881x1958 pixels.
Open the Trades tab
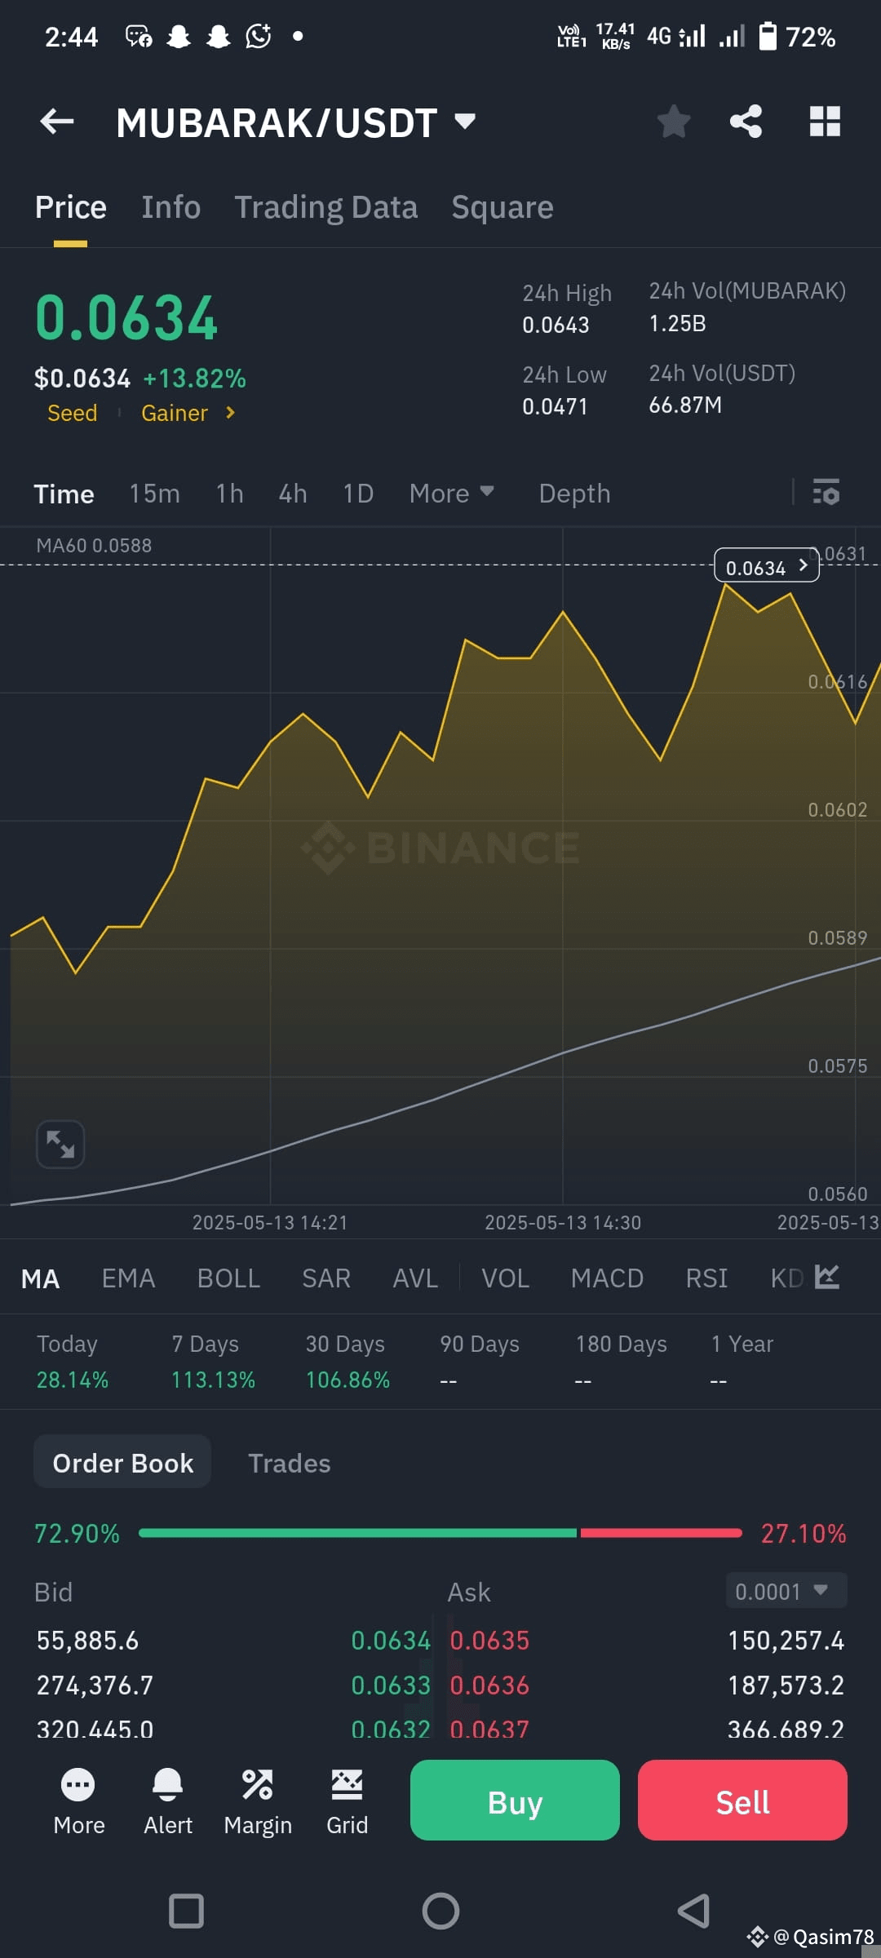pyautogui.click(x=290, y=1463)
